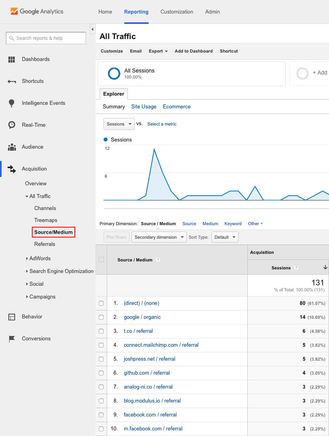Select the Explorer tab
The height and width of the screenshot is (436, 329).
pyautogui.click(x=114, y=94)
